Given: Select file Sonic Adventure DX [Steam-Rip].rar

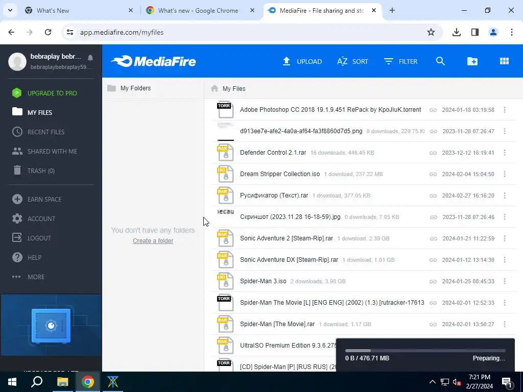Looking at the screenshot, I should (289, 260).
